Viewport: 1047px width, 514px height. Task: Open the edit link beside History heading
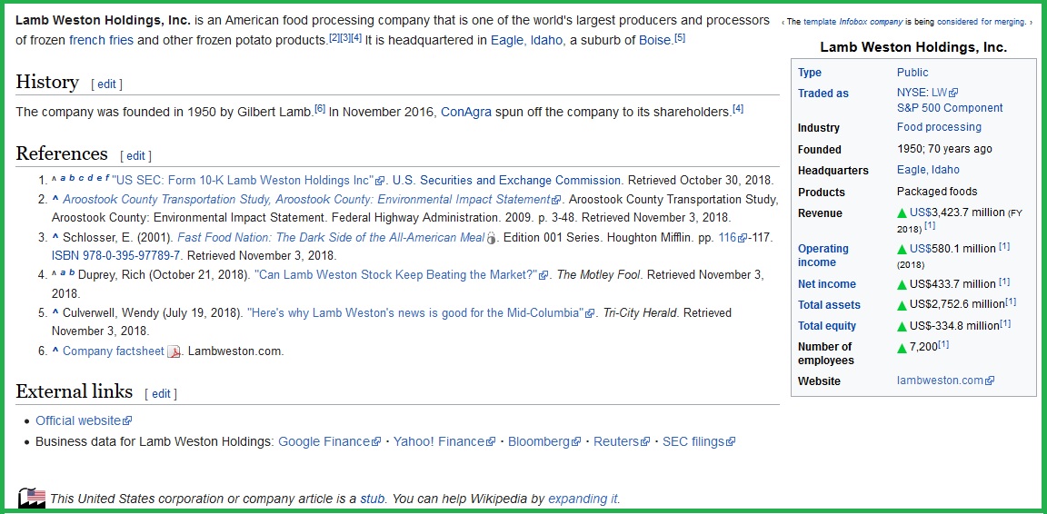[107, 84]
